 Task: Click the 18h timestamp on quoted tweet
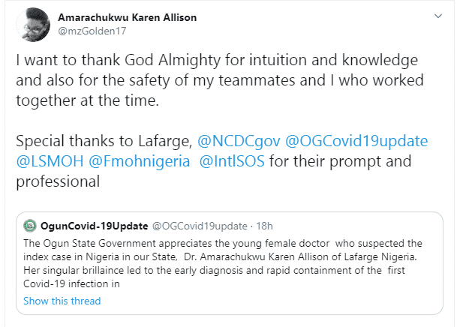click(264, 225)
